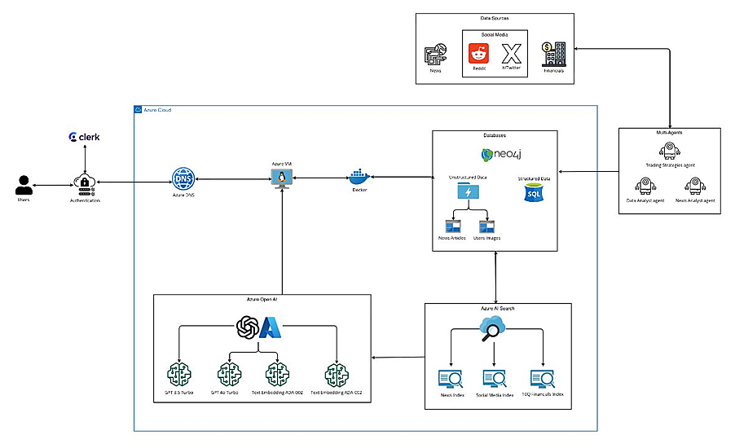Click the "Authentication" label text
Viewport: 735px width, 448px height.
pos(85,200)
